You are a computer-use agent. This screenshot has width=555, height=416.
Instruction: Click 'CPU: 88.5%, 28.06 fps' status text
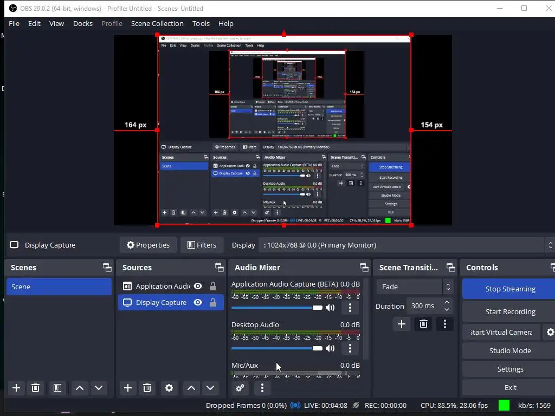point(454,405)
